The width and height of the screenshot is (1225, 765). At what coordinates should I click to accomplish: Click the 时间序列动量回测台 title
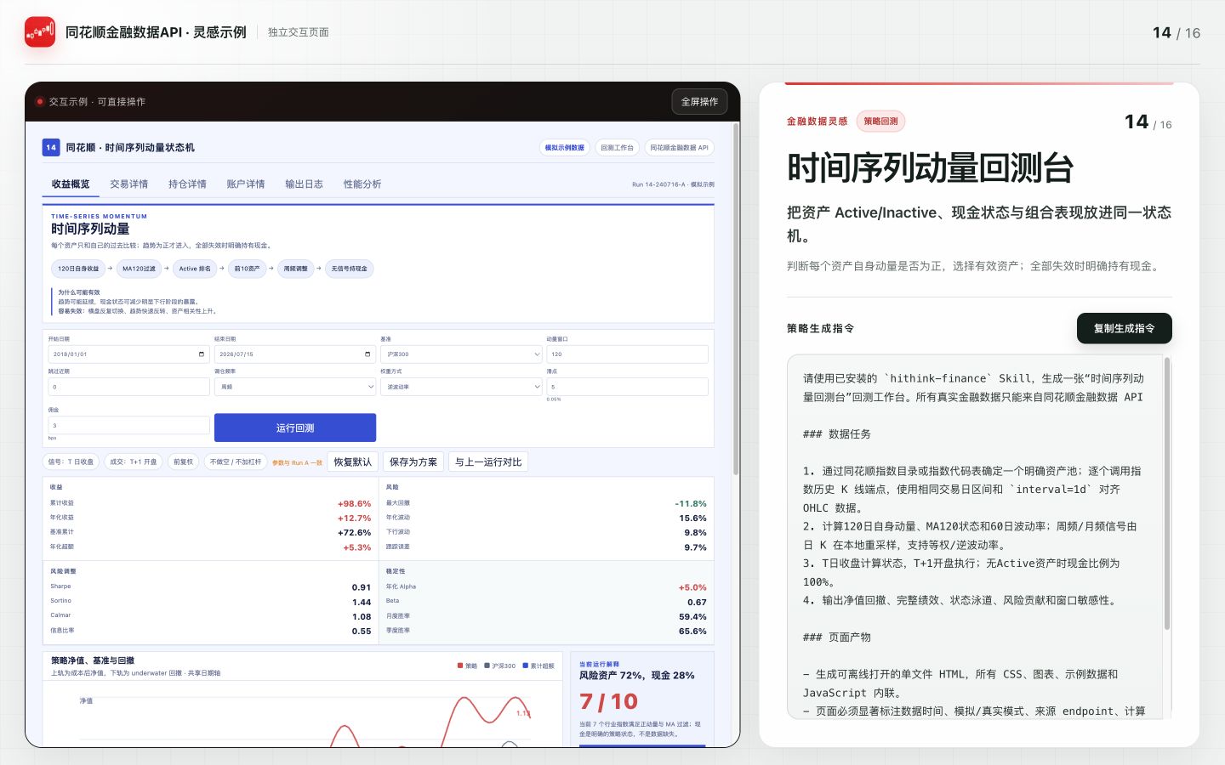coord(930,167)
